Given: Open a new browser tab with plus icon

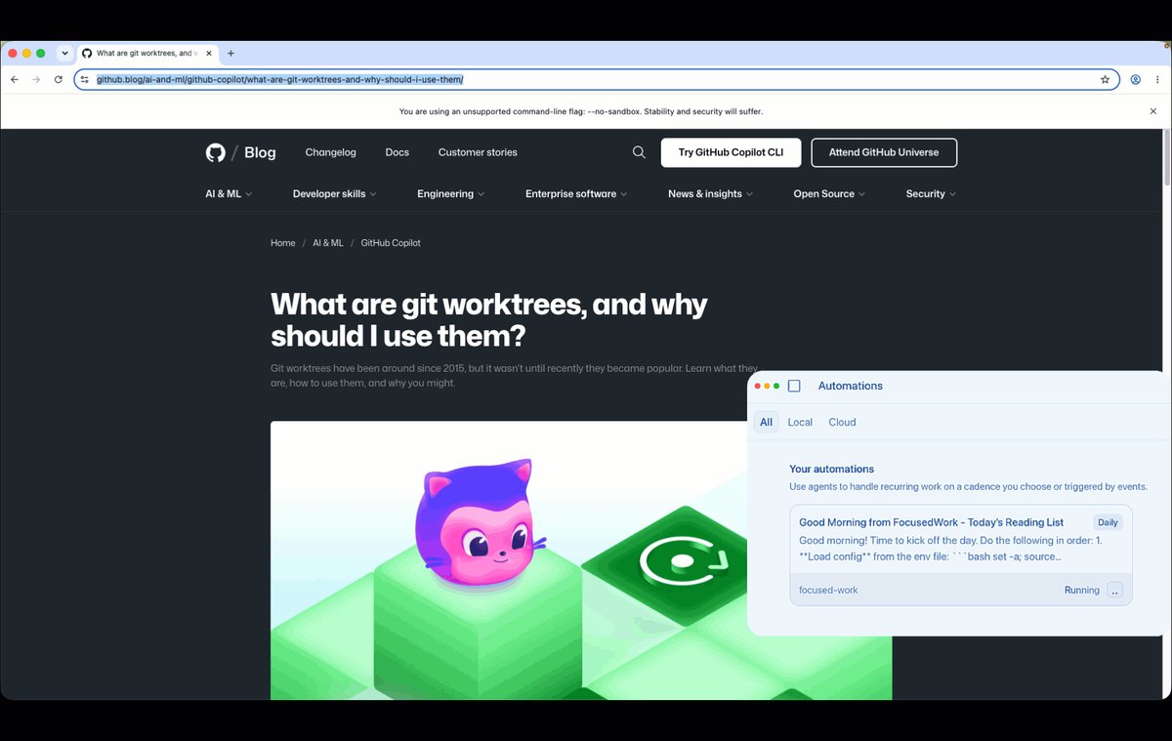Looking at the screenshot, I should 230,53.
